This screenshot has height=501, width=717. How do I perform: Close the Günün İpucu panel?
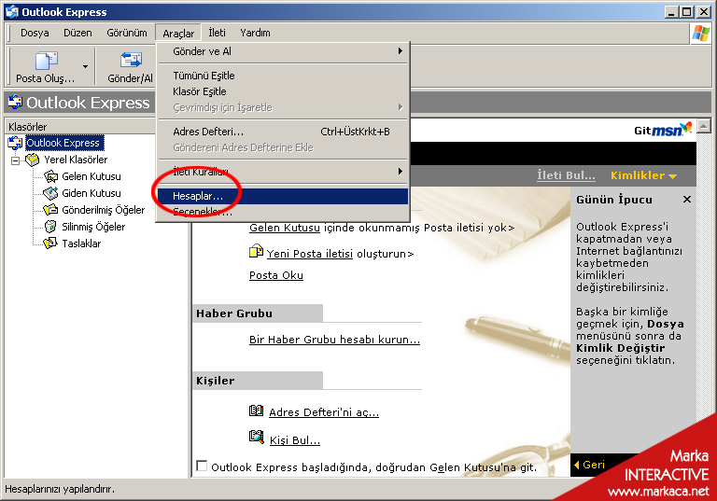pos(687,200)
